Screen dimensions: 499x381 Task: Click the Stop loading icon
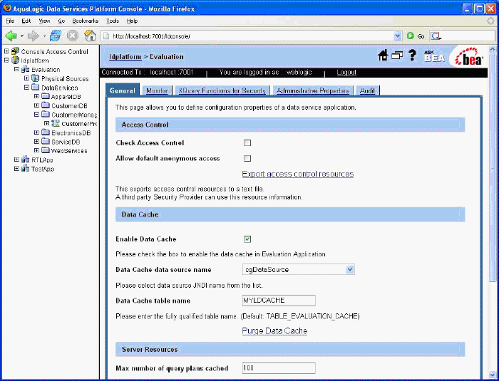pos(73,36)
